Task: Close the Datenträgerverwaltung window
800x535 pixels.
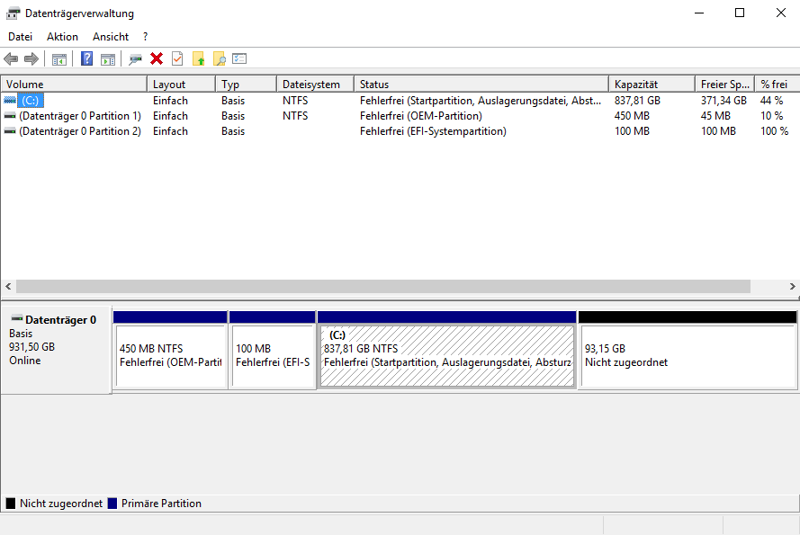Action: pos(780,13)
